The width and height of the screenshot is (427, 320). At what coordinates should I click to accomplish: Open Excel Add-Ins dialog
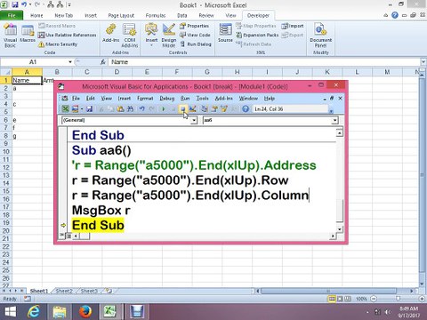tap(111, 33)
